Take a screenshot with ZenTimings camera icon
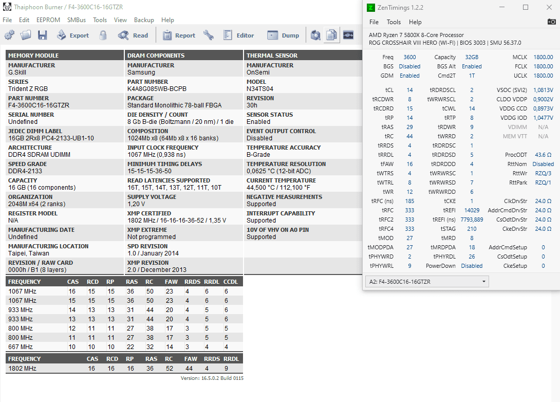 (551, 22)
